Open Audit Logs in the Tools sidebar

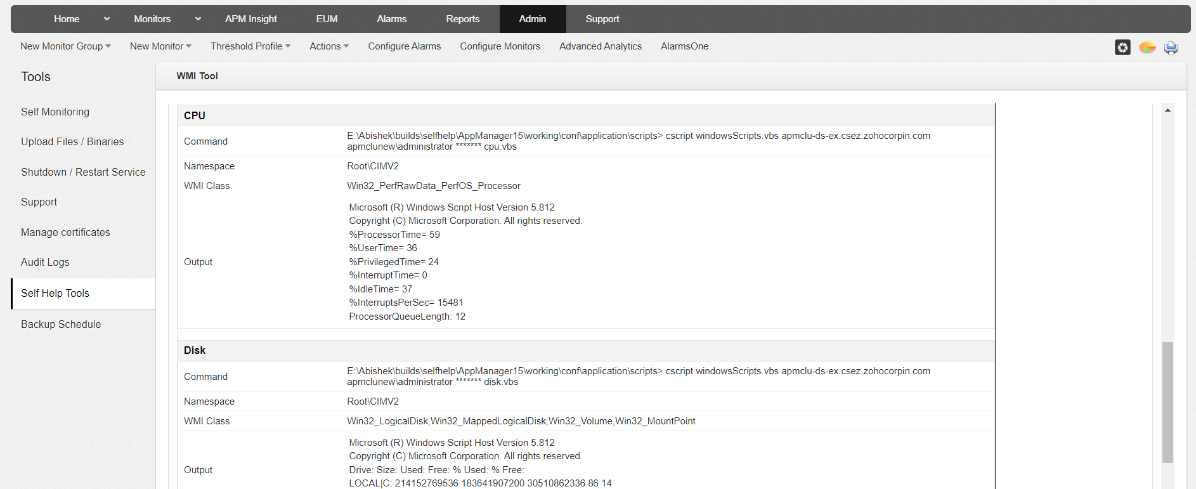coord(45,263)
